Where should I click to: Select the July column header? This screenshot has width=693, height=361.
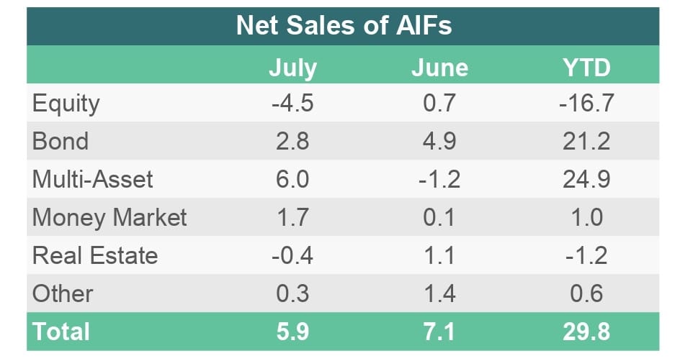point(292,68)
